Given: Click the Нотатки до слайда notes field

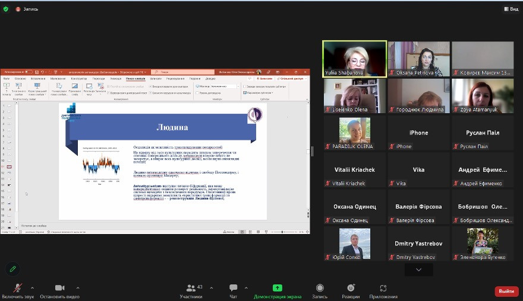Looking at the screenshot, I should tap(162, 226).
